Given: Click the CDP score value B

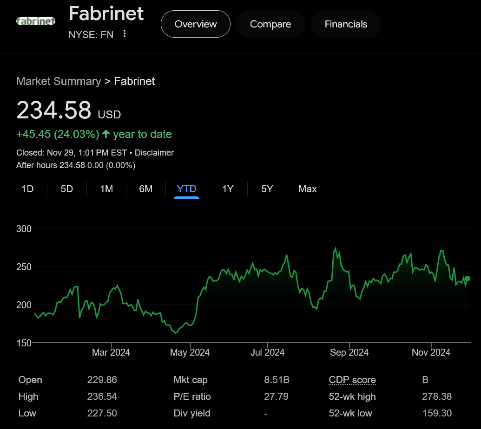Looking at the screenshot, I should click(425, 380).
